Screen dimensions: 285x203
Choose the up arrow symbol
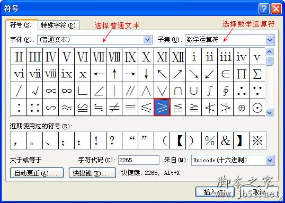coord(114,74)
